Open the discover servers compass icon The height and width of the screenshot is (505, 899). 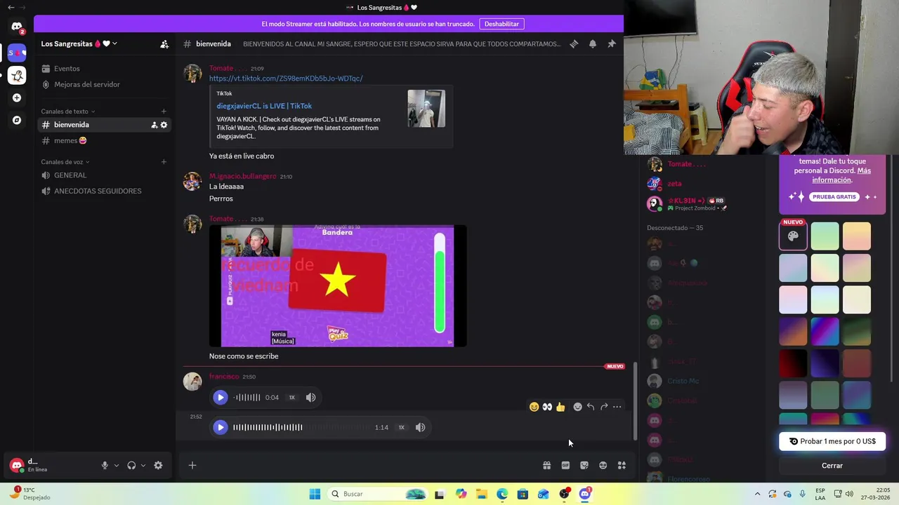pyautogui.click(x=17, y=120)
